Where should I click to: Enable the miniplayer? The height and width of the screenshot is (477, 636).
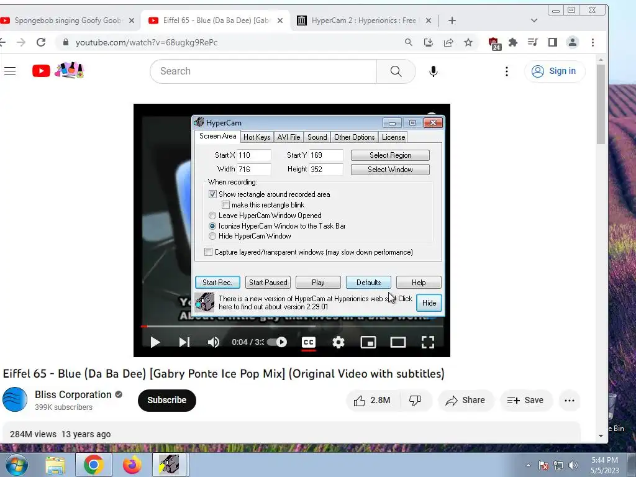pos(368,342)
